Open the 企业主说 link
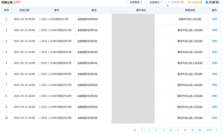222x134 pixels. (197, 2)
